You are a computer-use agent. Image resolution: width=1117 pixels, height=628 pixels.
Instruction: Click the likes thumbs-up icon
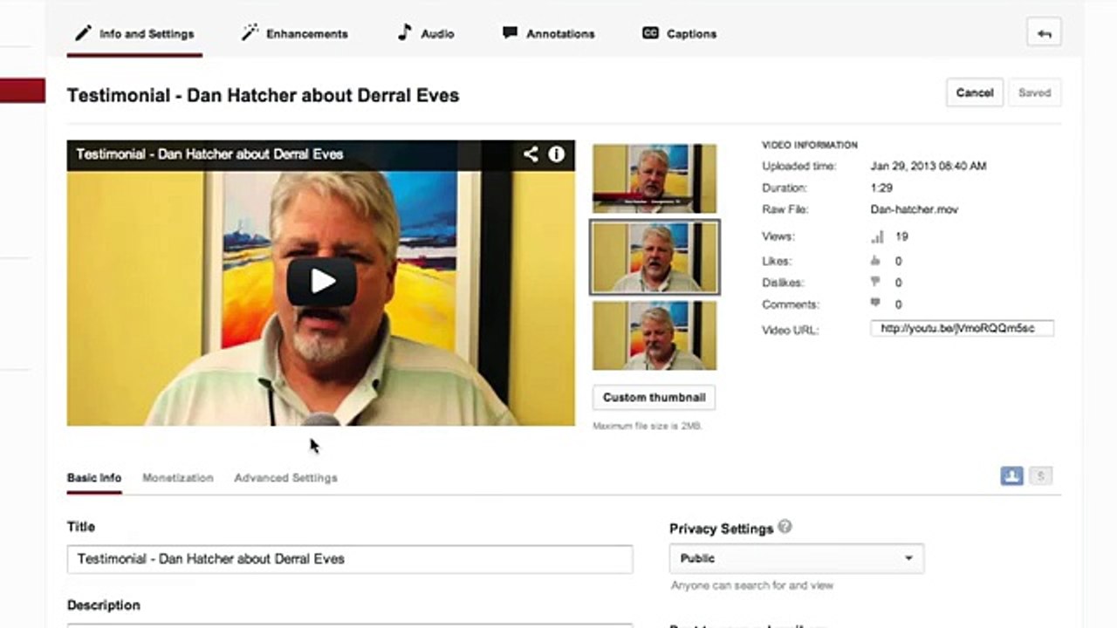point(875,261)
